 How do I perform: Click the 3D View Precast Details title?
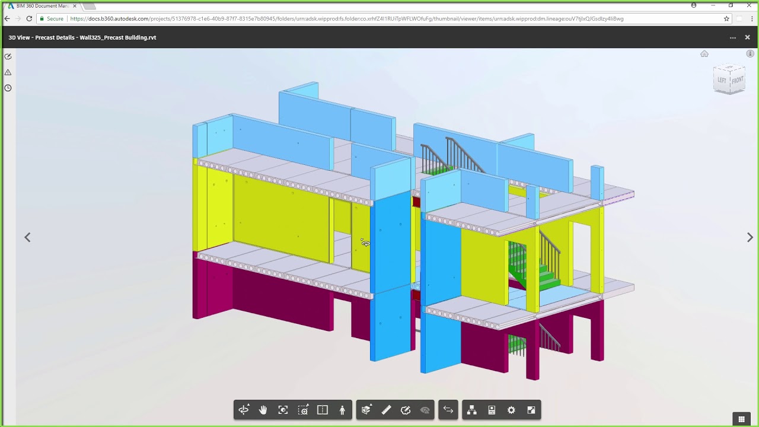[82, 37]
